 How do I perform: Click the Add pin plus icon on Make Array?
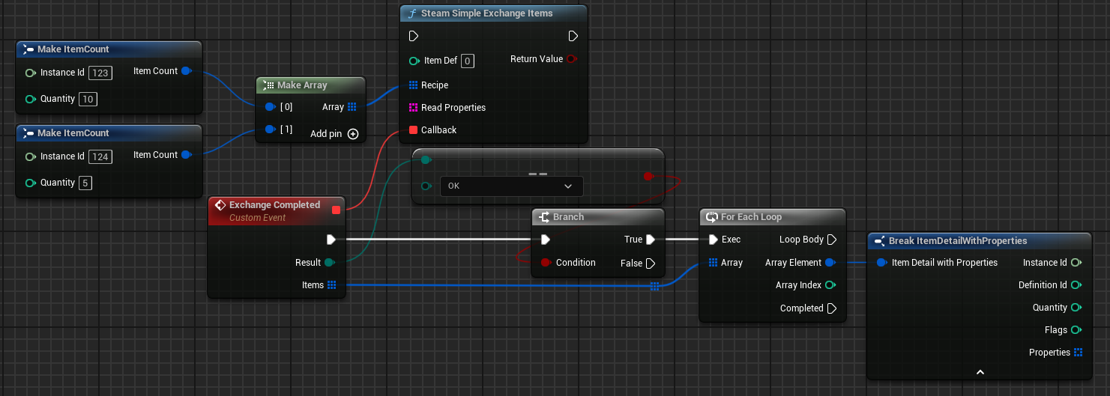pyautogui.click(x=353, y=134)
